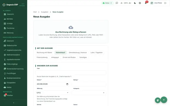This screenshot has height=106, width=170.
Task: Select Finanzzahlung expense type
Action: tap(42, 57)
